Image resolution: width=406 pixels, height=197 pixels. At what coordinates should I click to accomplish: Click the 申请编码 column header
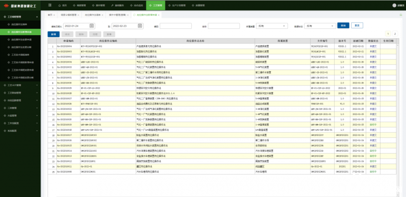tap(68, 41)
